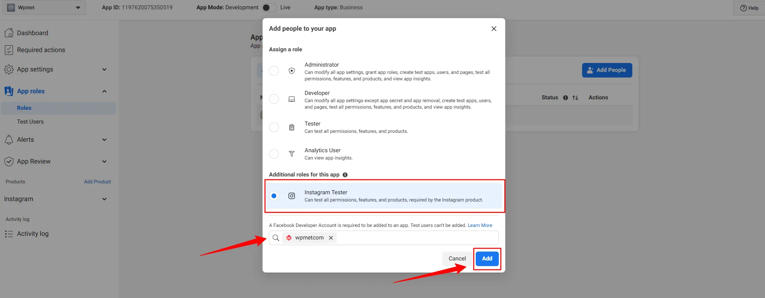The height and width of the screenshot is (298, 765).
Task: Click the App settings gear icon
Action: [9, 69]
